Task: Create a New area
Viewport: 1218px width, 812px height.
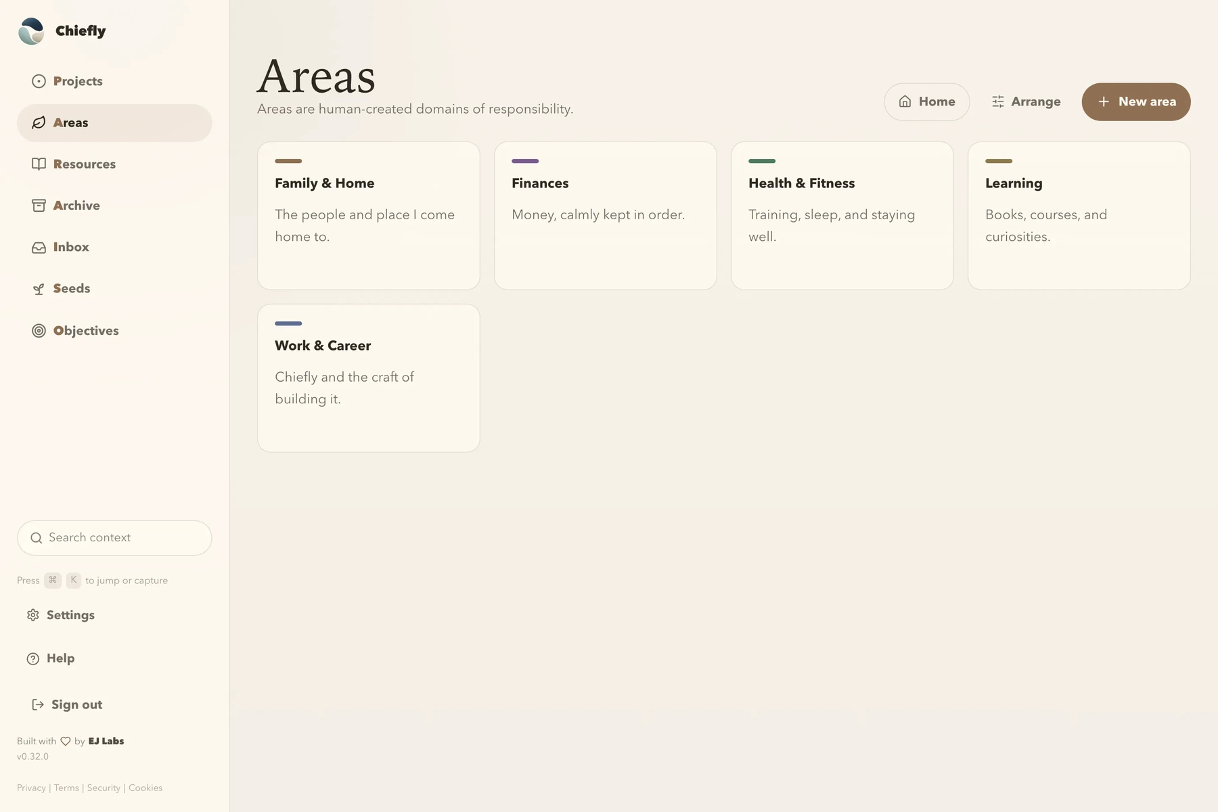Action: (x=1136, y=101)
